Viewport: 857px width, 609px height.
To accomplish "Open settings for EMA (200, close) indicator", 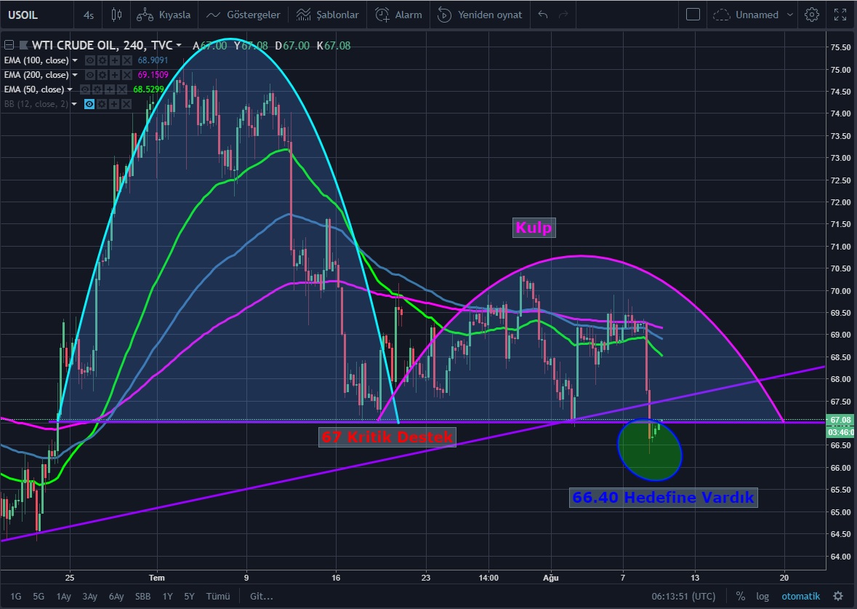I will 102,75.
